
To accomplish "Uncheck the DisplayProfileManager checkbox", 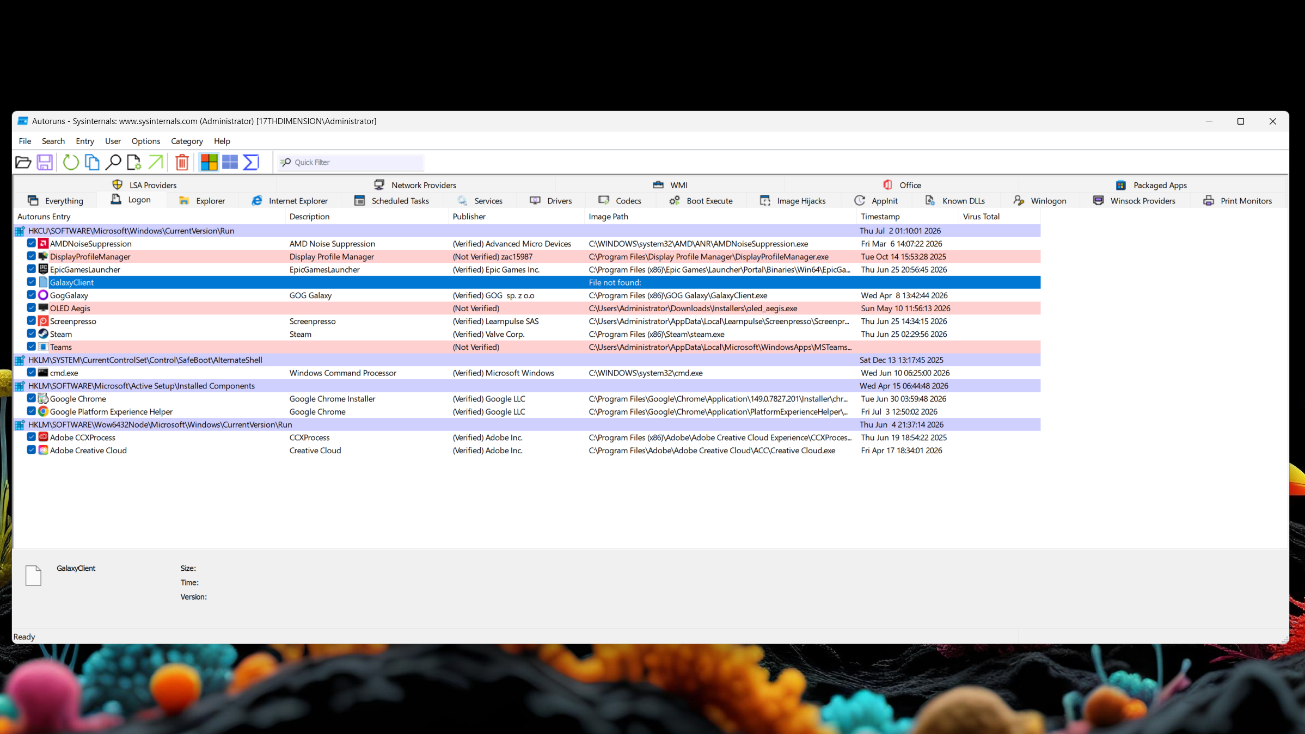I will [31, 256].
